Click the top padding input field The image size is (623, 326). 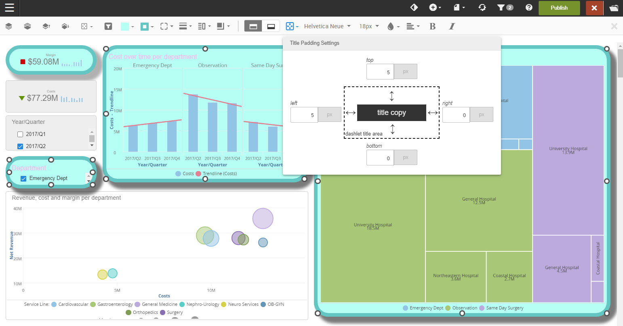pos(380,72)
